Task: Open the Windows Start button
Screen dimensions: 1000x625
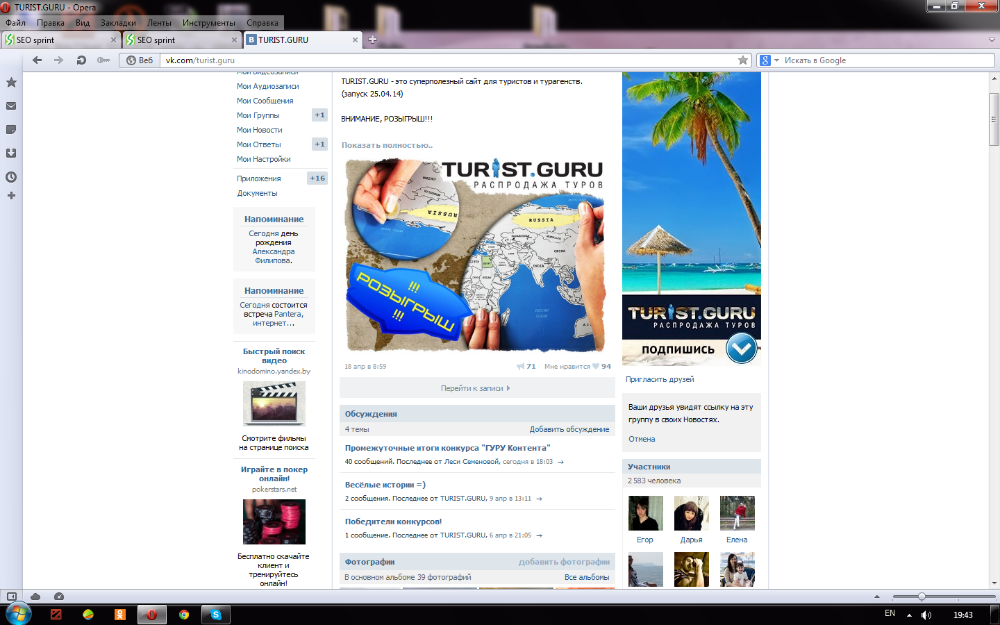Action: 19,615
